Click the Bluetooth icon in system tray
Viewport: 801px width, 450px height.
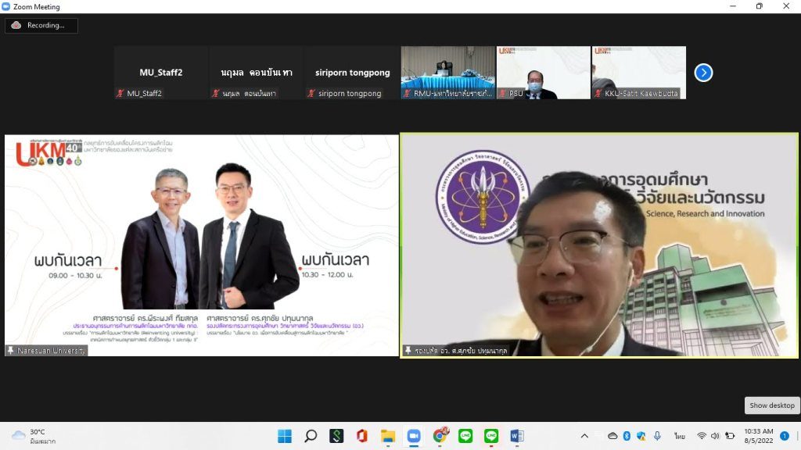[x=627, y=436]
